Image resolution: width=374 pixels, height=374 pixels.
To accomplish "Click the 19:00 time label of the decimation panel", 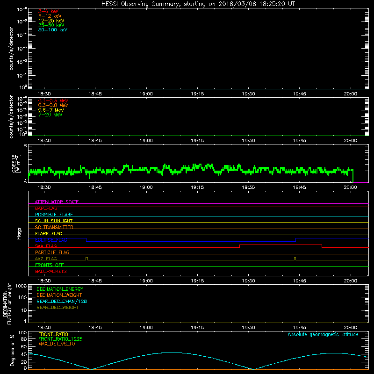I will pos(146,328).
